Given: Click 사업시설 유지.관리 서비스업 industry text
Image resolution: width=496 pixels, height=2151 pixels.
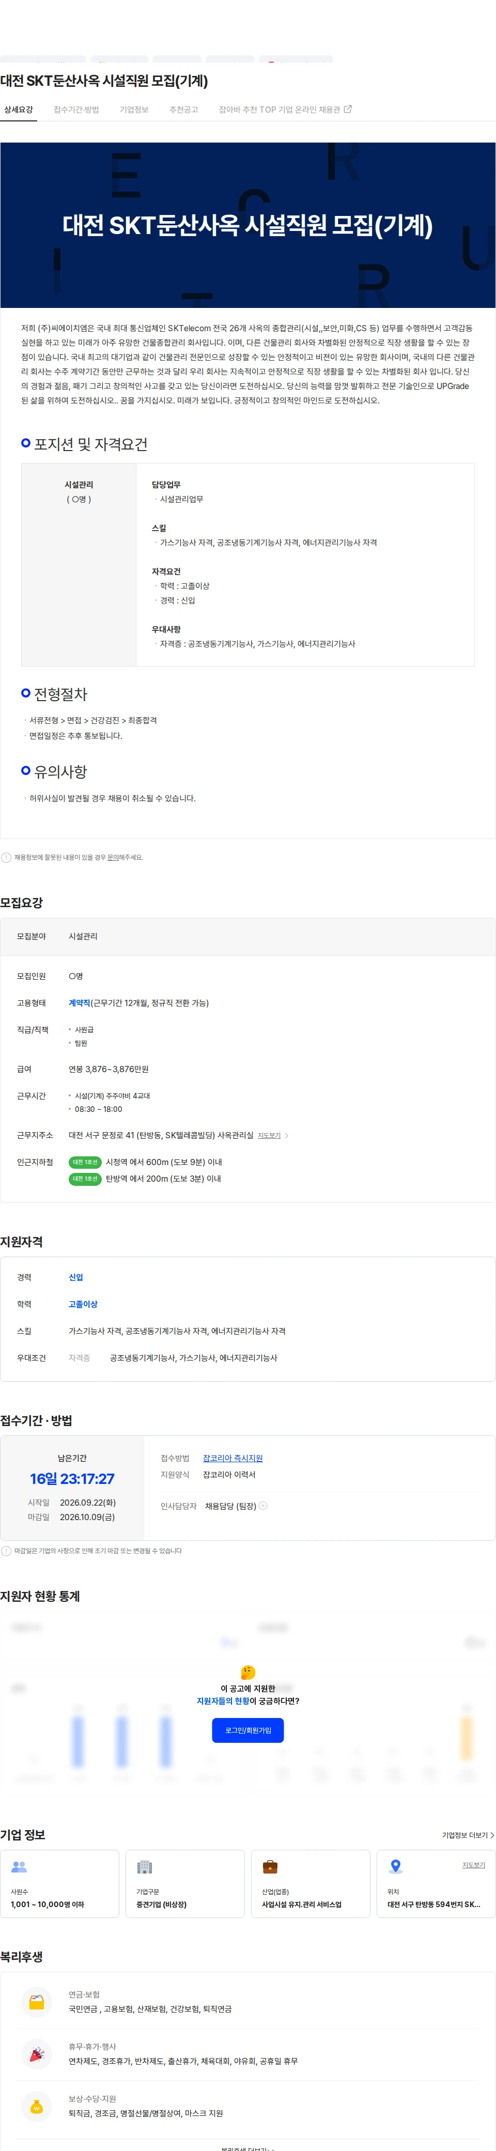Looking at the screenshot, I should click(301, 1905).
